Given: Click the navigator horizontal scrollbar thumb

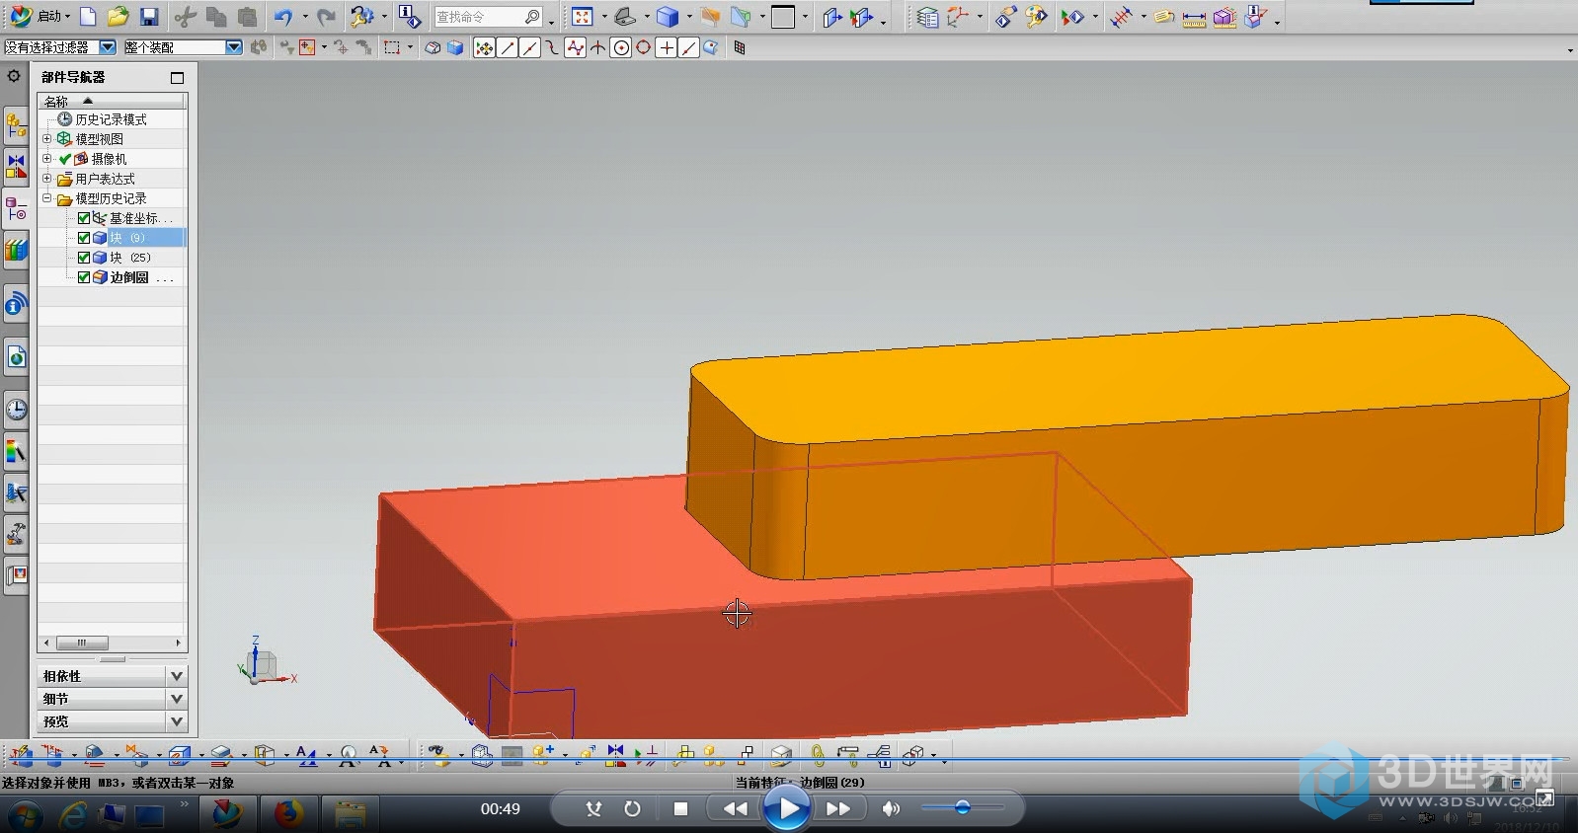Looking at the screenshot, I should pyautogui.click(x=82, y=643).
